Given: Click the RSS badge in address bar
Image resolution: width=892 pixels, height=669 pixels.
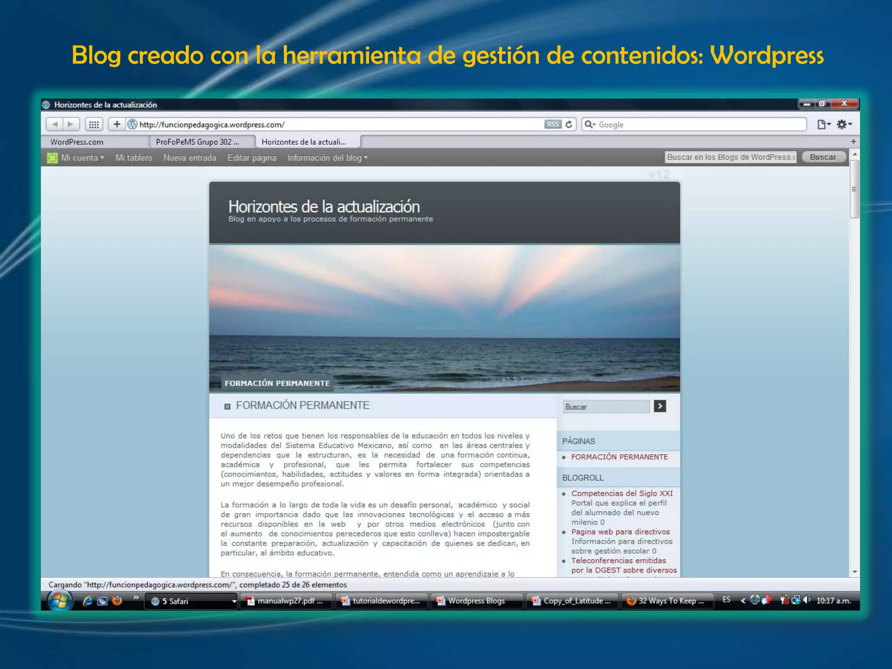Looking at the screenshot, I should pos(553,125).
